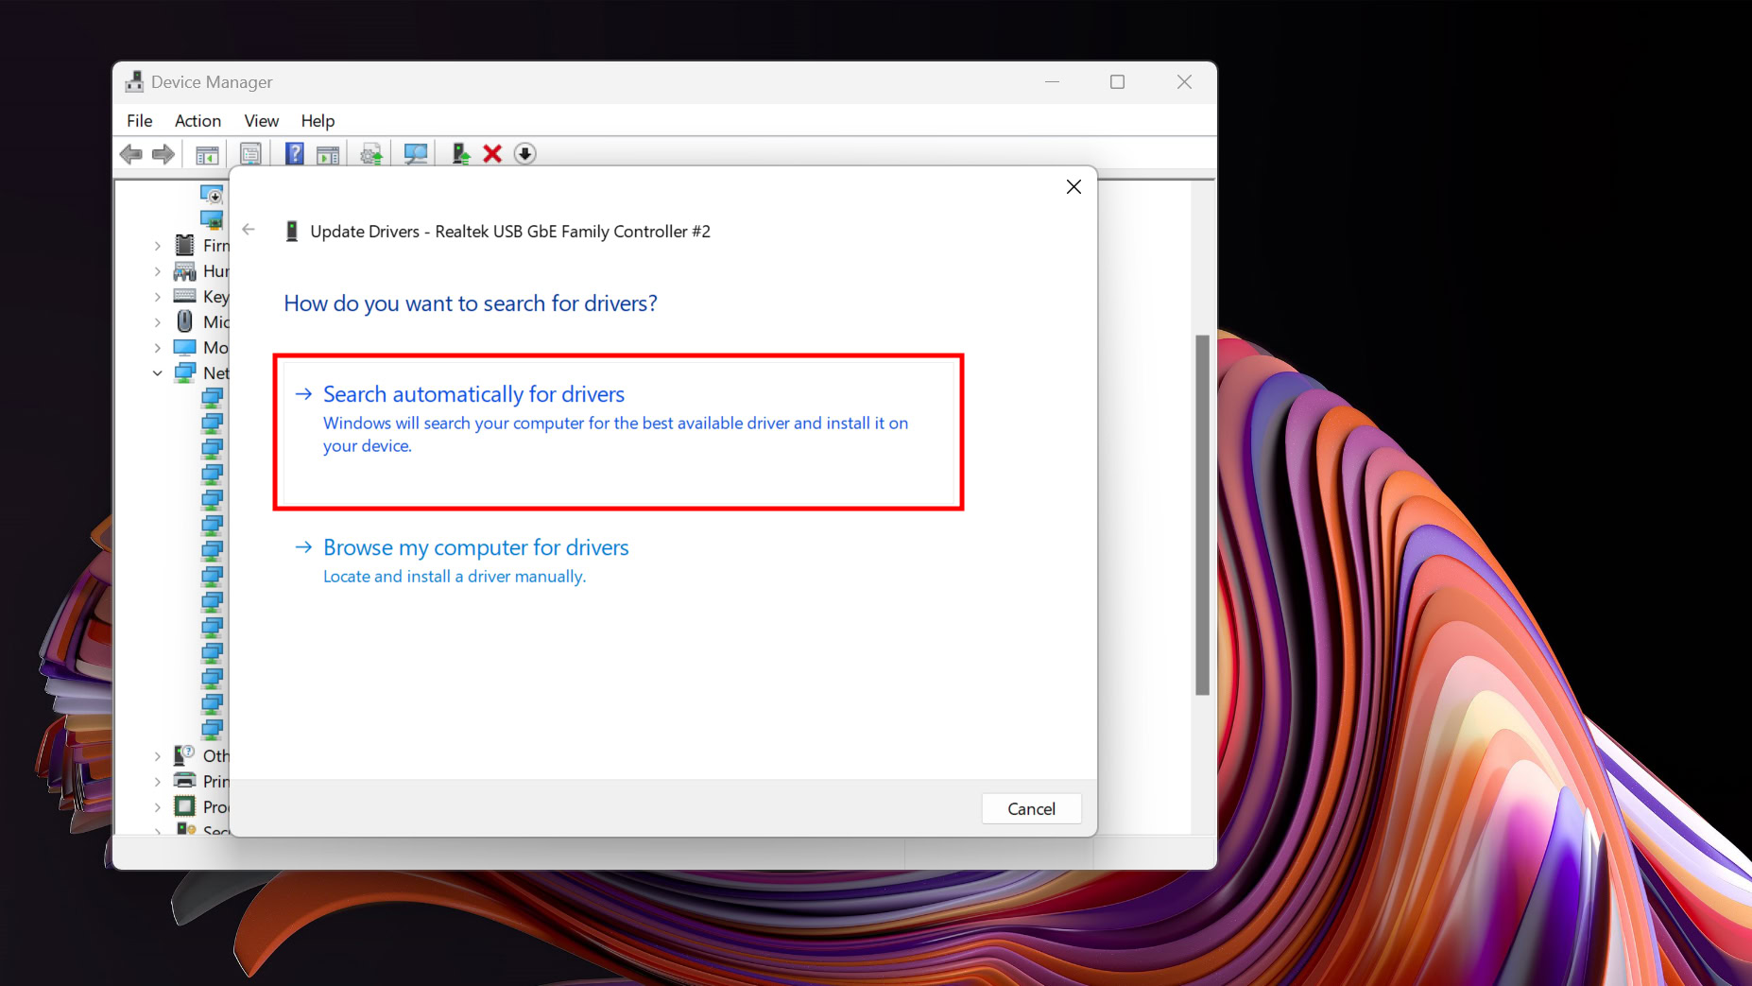Select the Processors icon in the tree
The image size is (1752, 986).
click(185, 806)
